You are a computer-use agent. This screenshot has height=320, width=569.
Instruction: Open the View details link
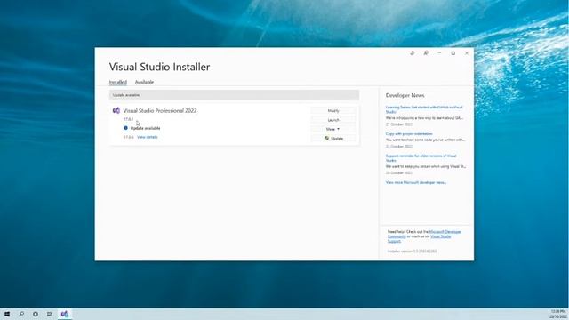148,137
